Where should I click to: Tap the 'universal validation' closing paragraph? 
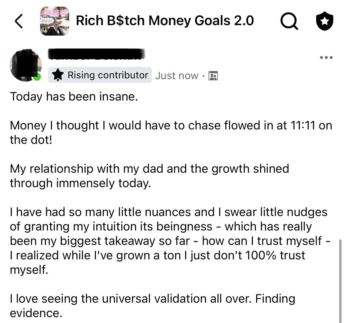pyautogui.click(x=152, y=306)
